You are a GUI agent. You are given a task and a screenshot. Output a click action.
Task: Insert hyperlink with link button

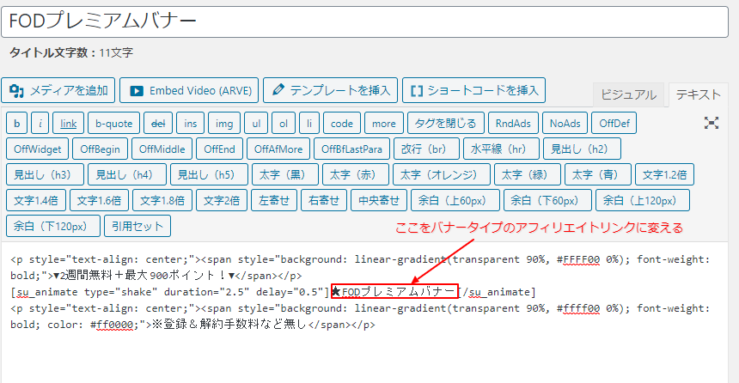[x=69, y=124]
